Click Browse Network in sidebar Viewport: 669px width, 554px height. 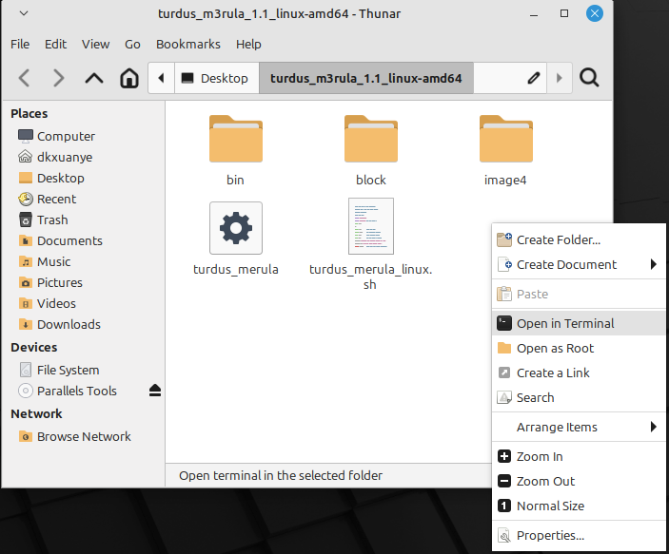[x=84, y=436]
